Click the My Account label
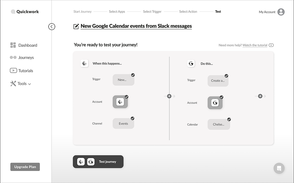The image size is (294, 183). 267,12
